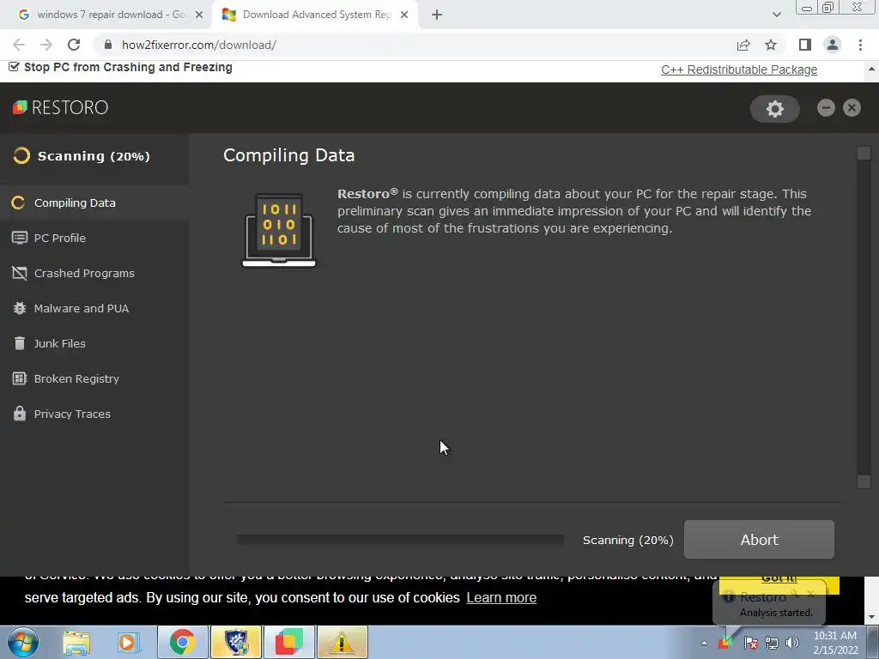Open Restoro taskbar item
Viewport: 879px width, 659px height.
coord(289,643)
